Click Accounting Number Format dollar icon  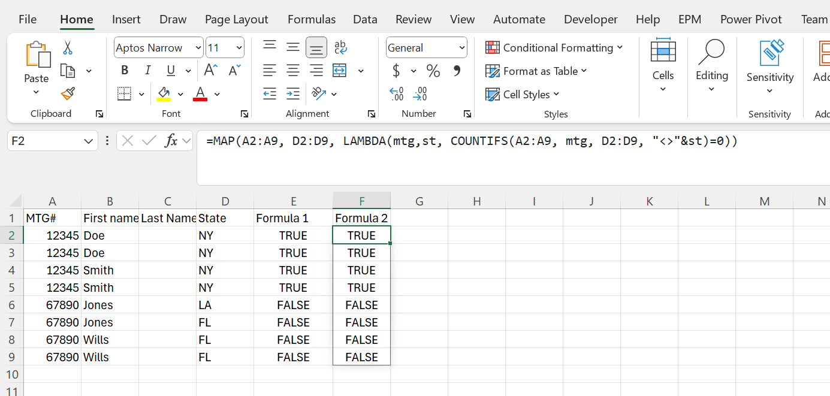(x=396, y=71)
